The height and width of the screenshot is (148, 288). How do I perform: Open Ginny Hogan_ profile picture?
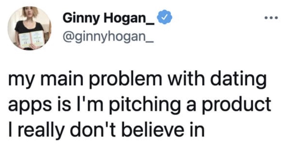click(29, 28)
